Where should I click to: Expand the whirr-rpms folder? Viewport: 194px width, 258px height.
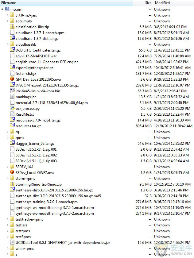tap(7, 248)
